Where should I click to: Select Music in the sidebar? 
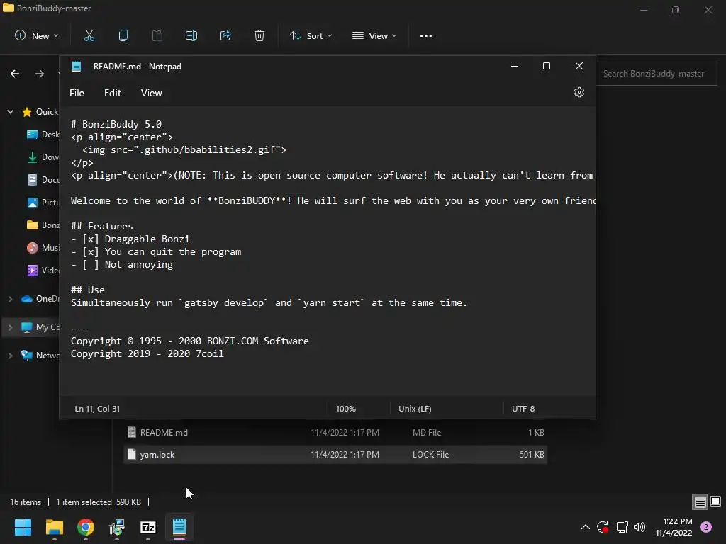pos(43,248)
